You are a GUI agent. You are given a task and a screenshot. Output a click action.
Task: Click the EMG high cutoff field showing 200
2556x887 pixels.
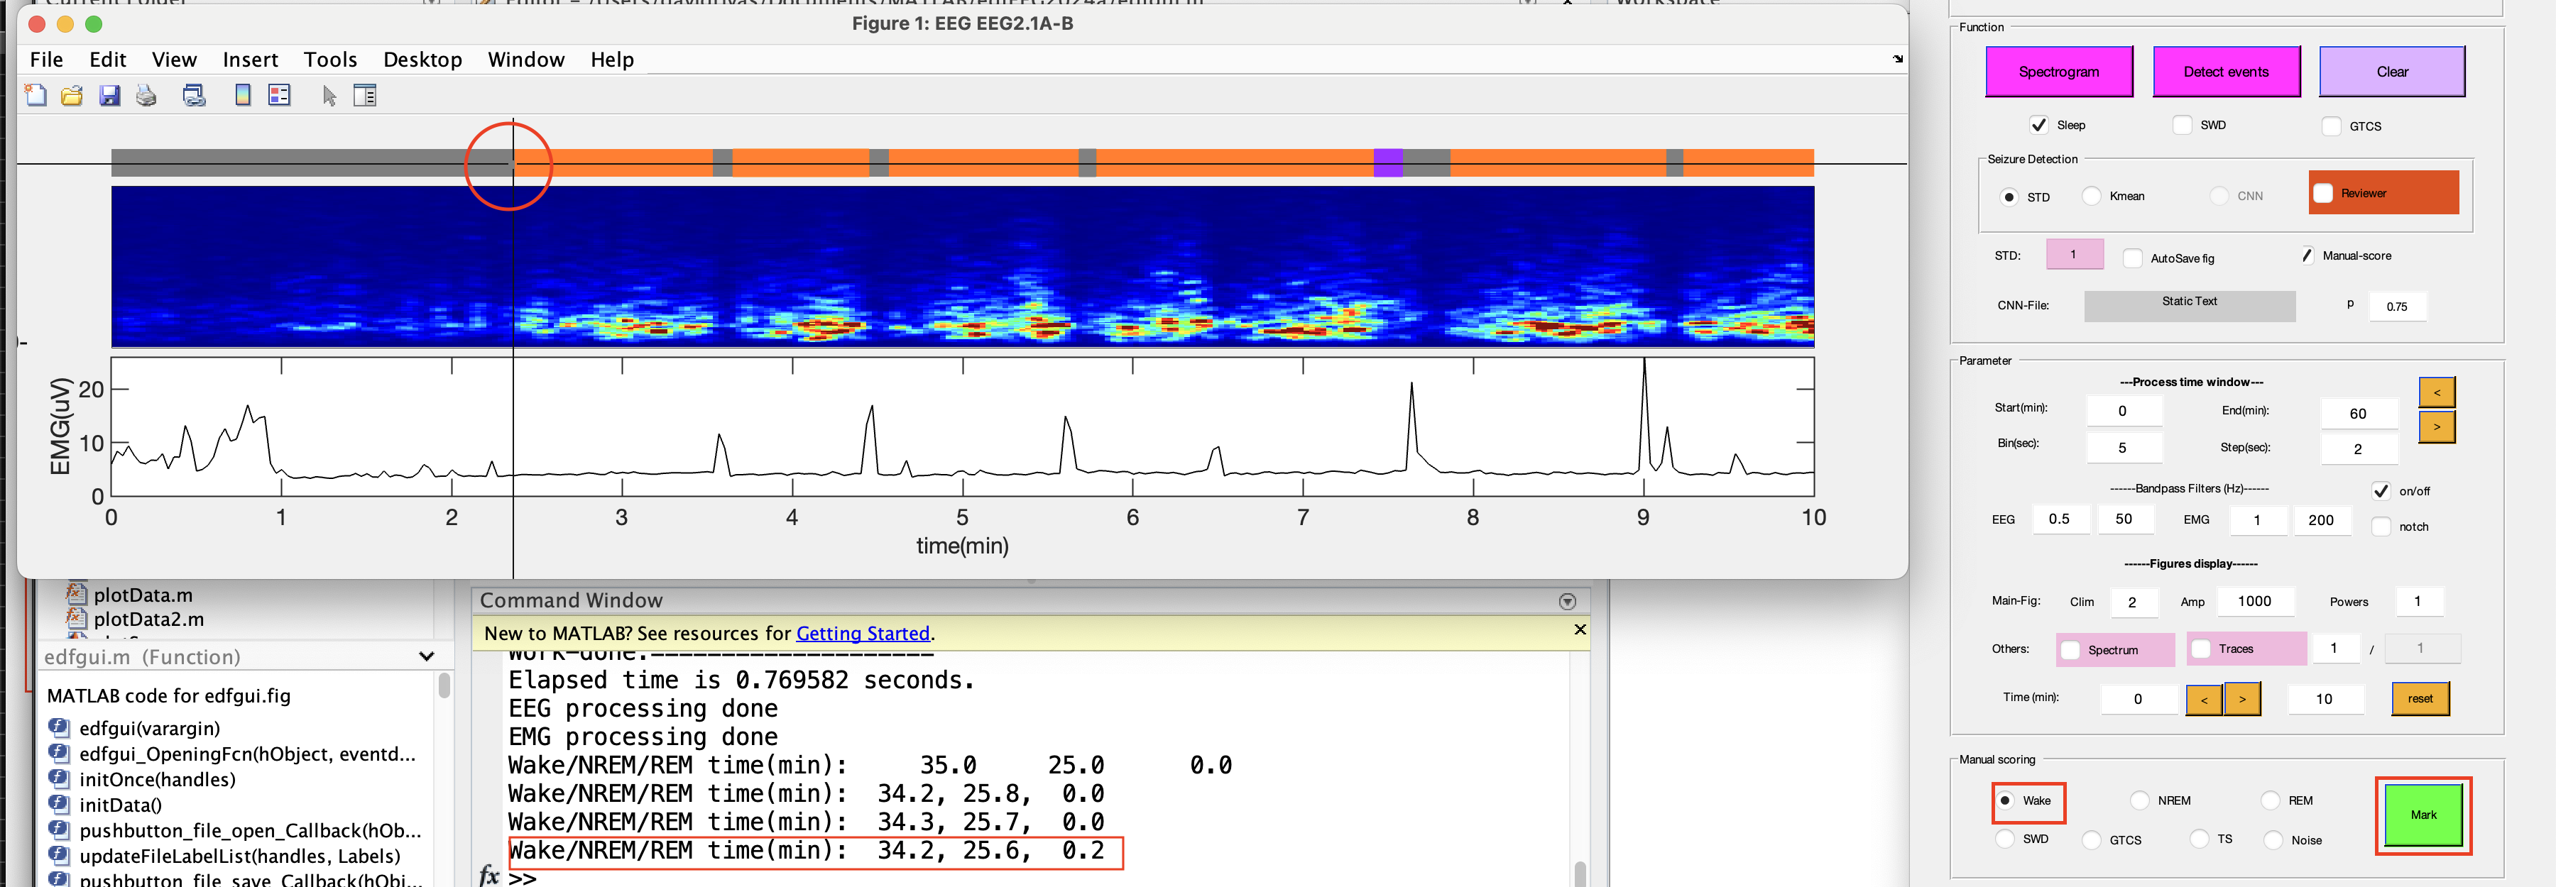coord(2321,520)
